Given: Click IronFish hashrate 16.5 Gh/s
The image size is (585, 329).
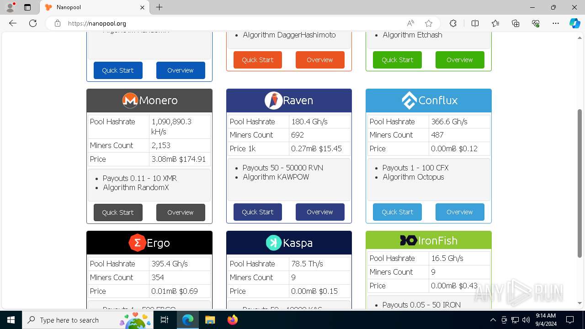Looking at the screenshot, I should (x=447, y=258).
